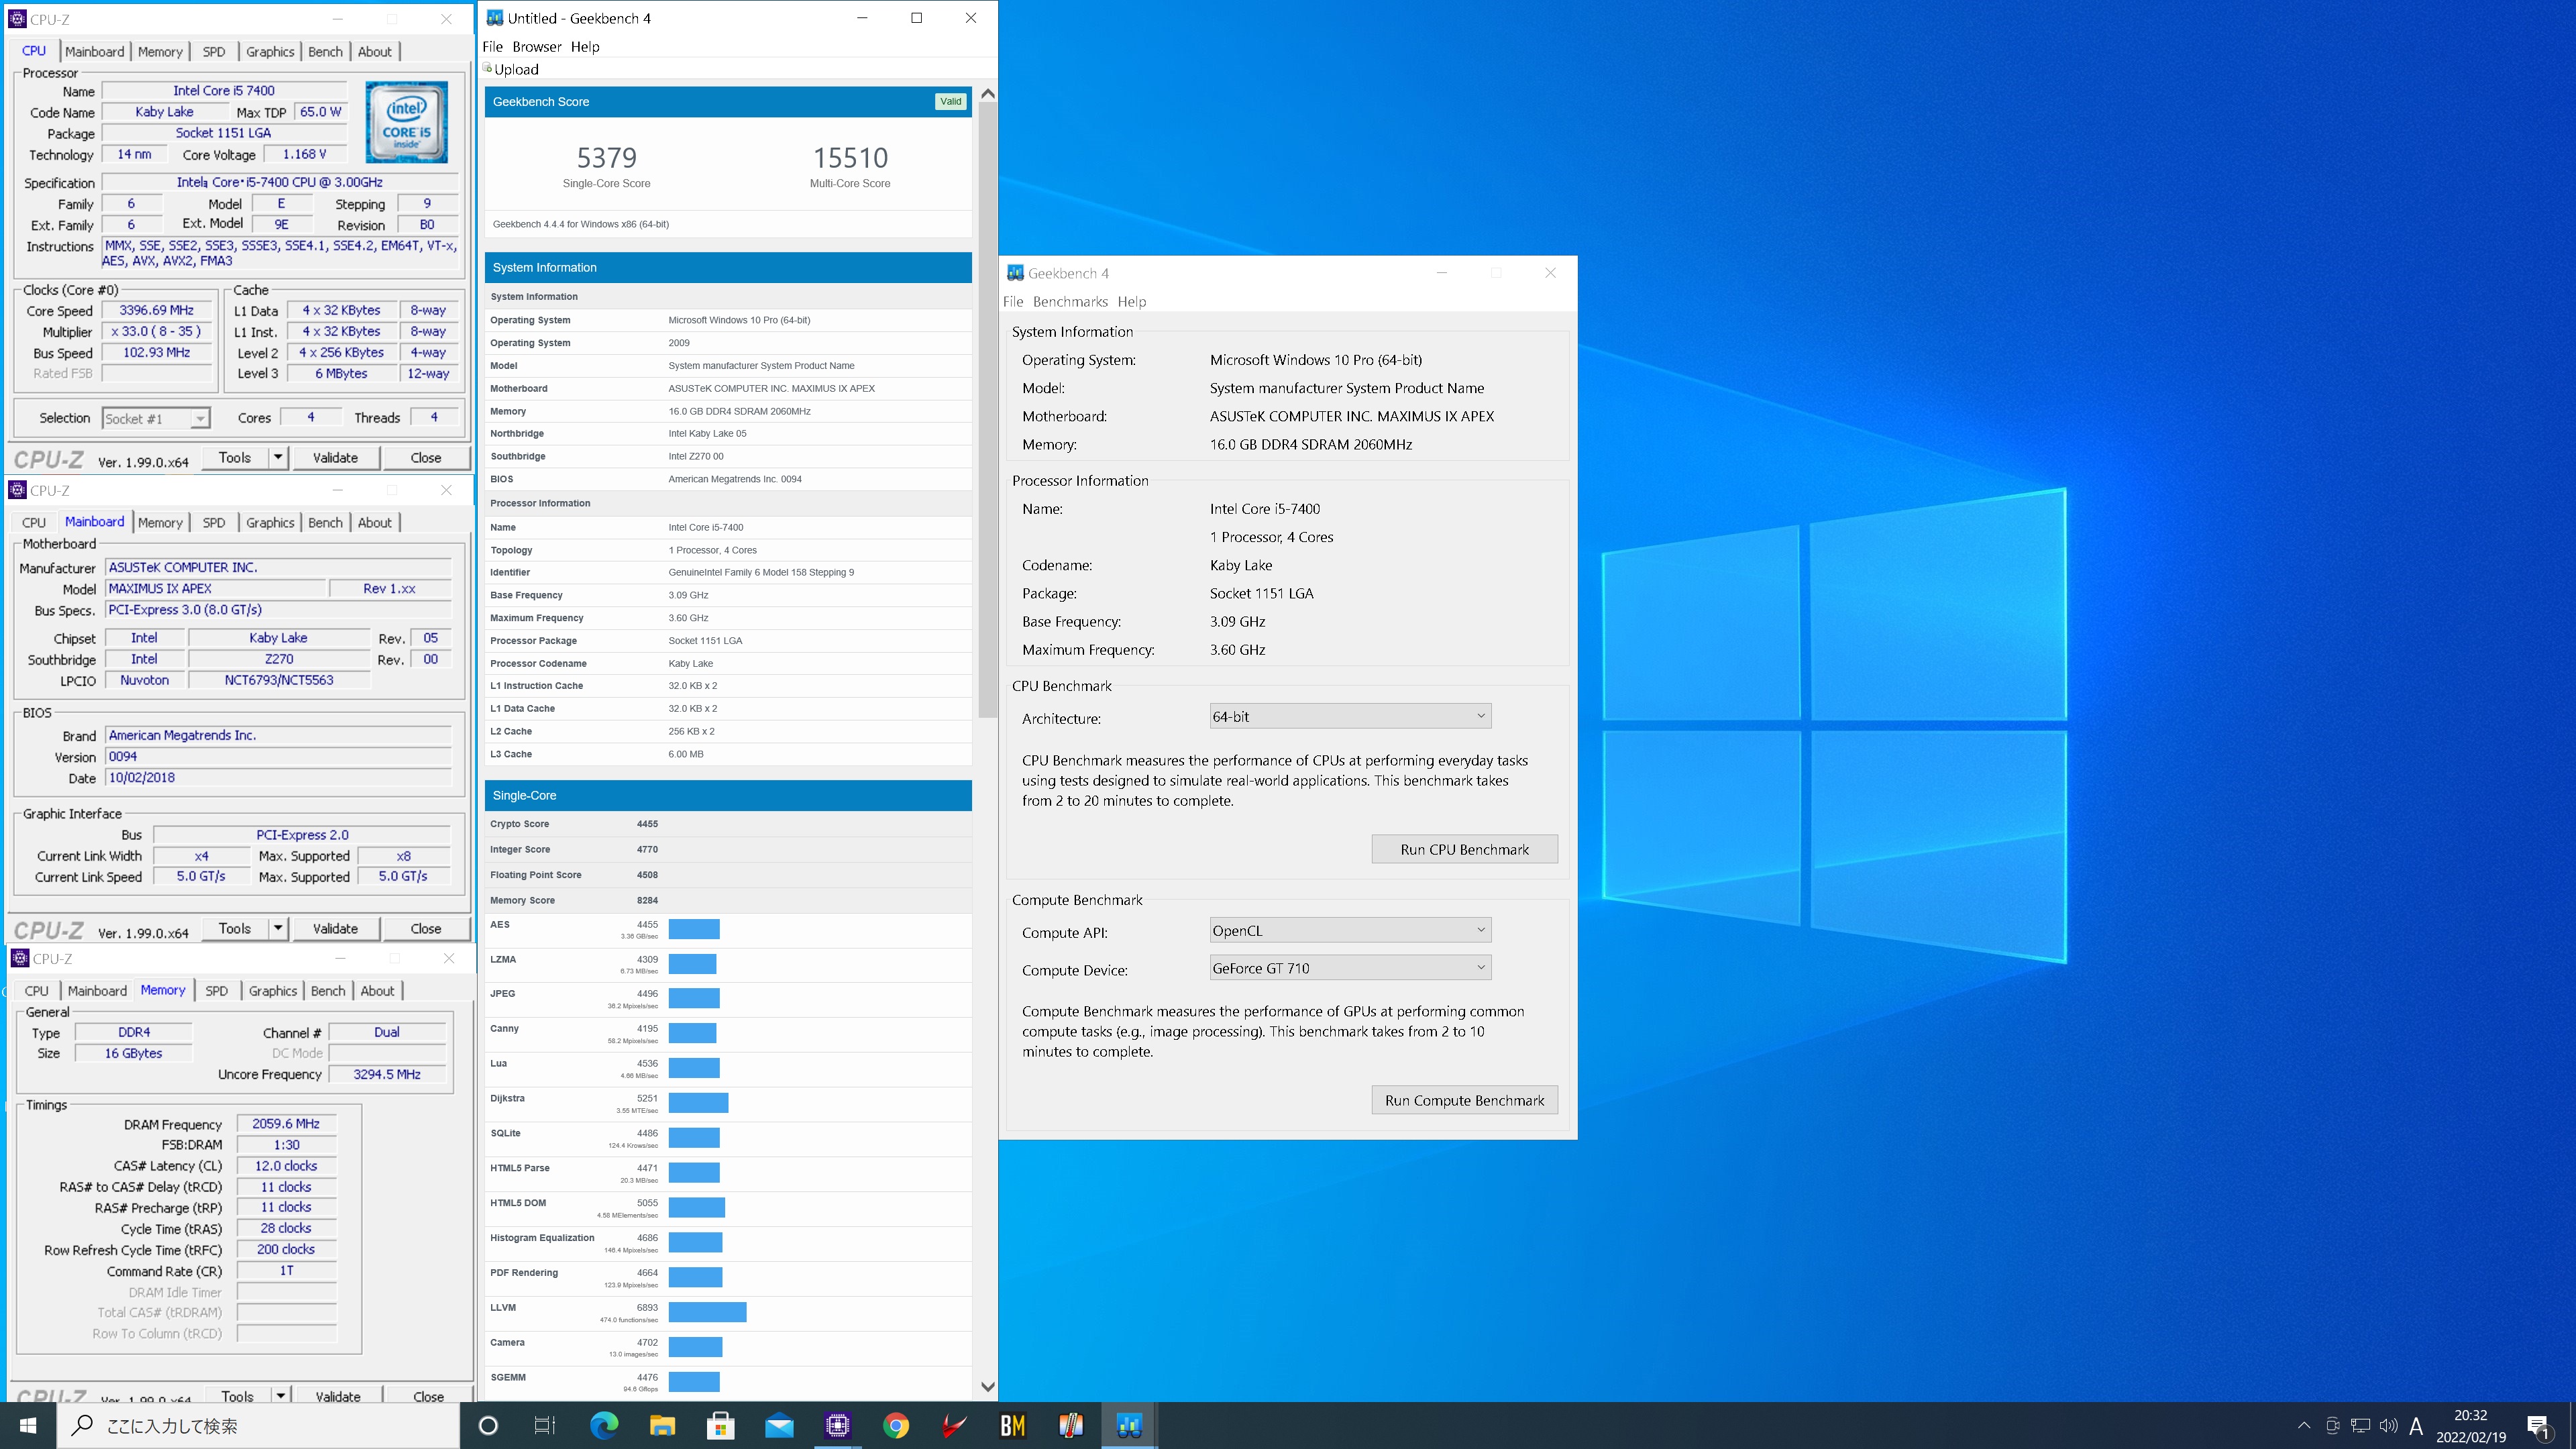Open Browser menu in Geekbench results
Image resolution: width=2576 pixels, height=1449 pixels.
(x=537, y=47)
